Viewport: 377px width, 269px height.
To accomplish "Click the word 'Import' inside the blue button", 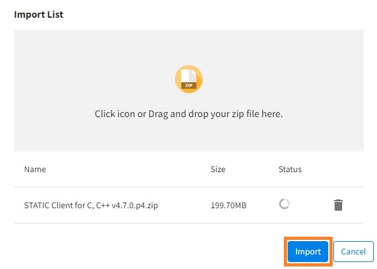I will 308,251.
